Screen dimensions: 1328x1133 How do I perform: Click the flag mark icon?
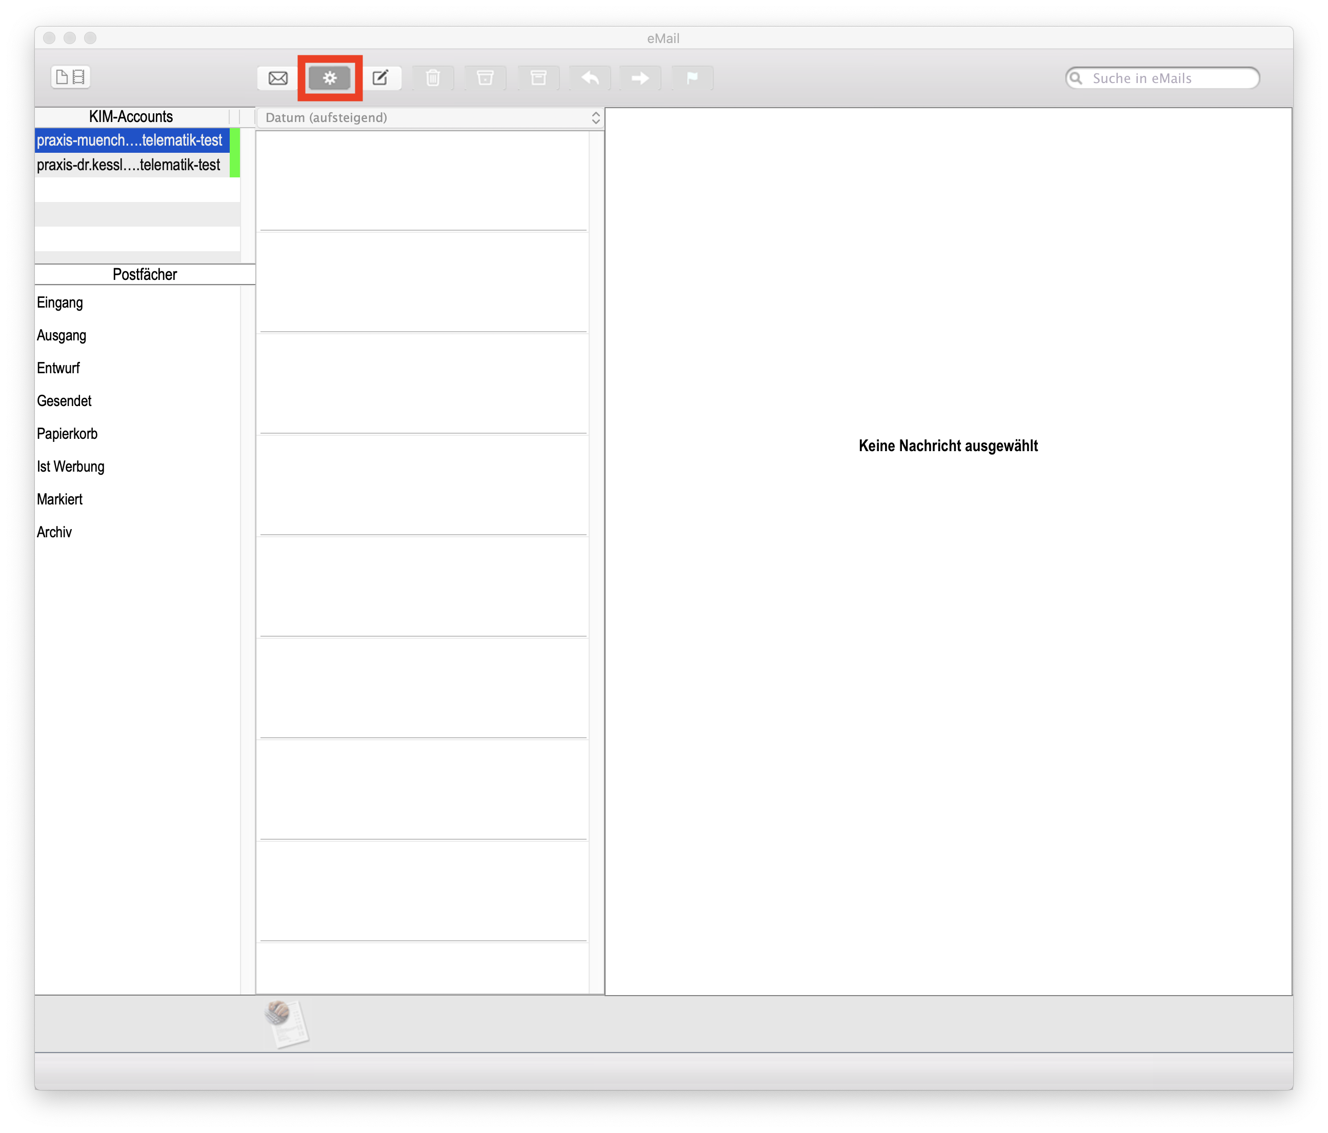692,78
